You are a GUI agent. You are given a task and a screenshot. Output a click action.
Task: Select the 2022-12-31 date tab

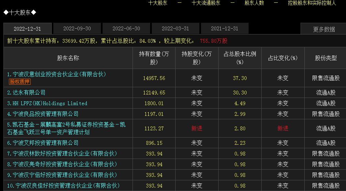point(27,29)
